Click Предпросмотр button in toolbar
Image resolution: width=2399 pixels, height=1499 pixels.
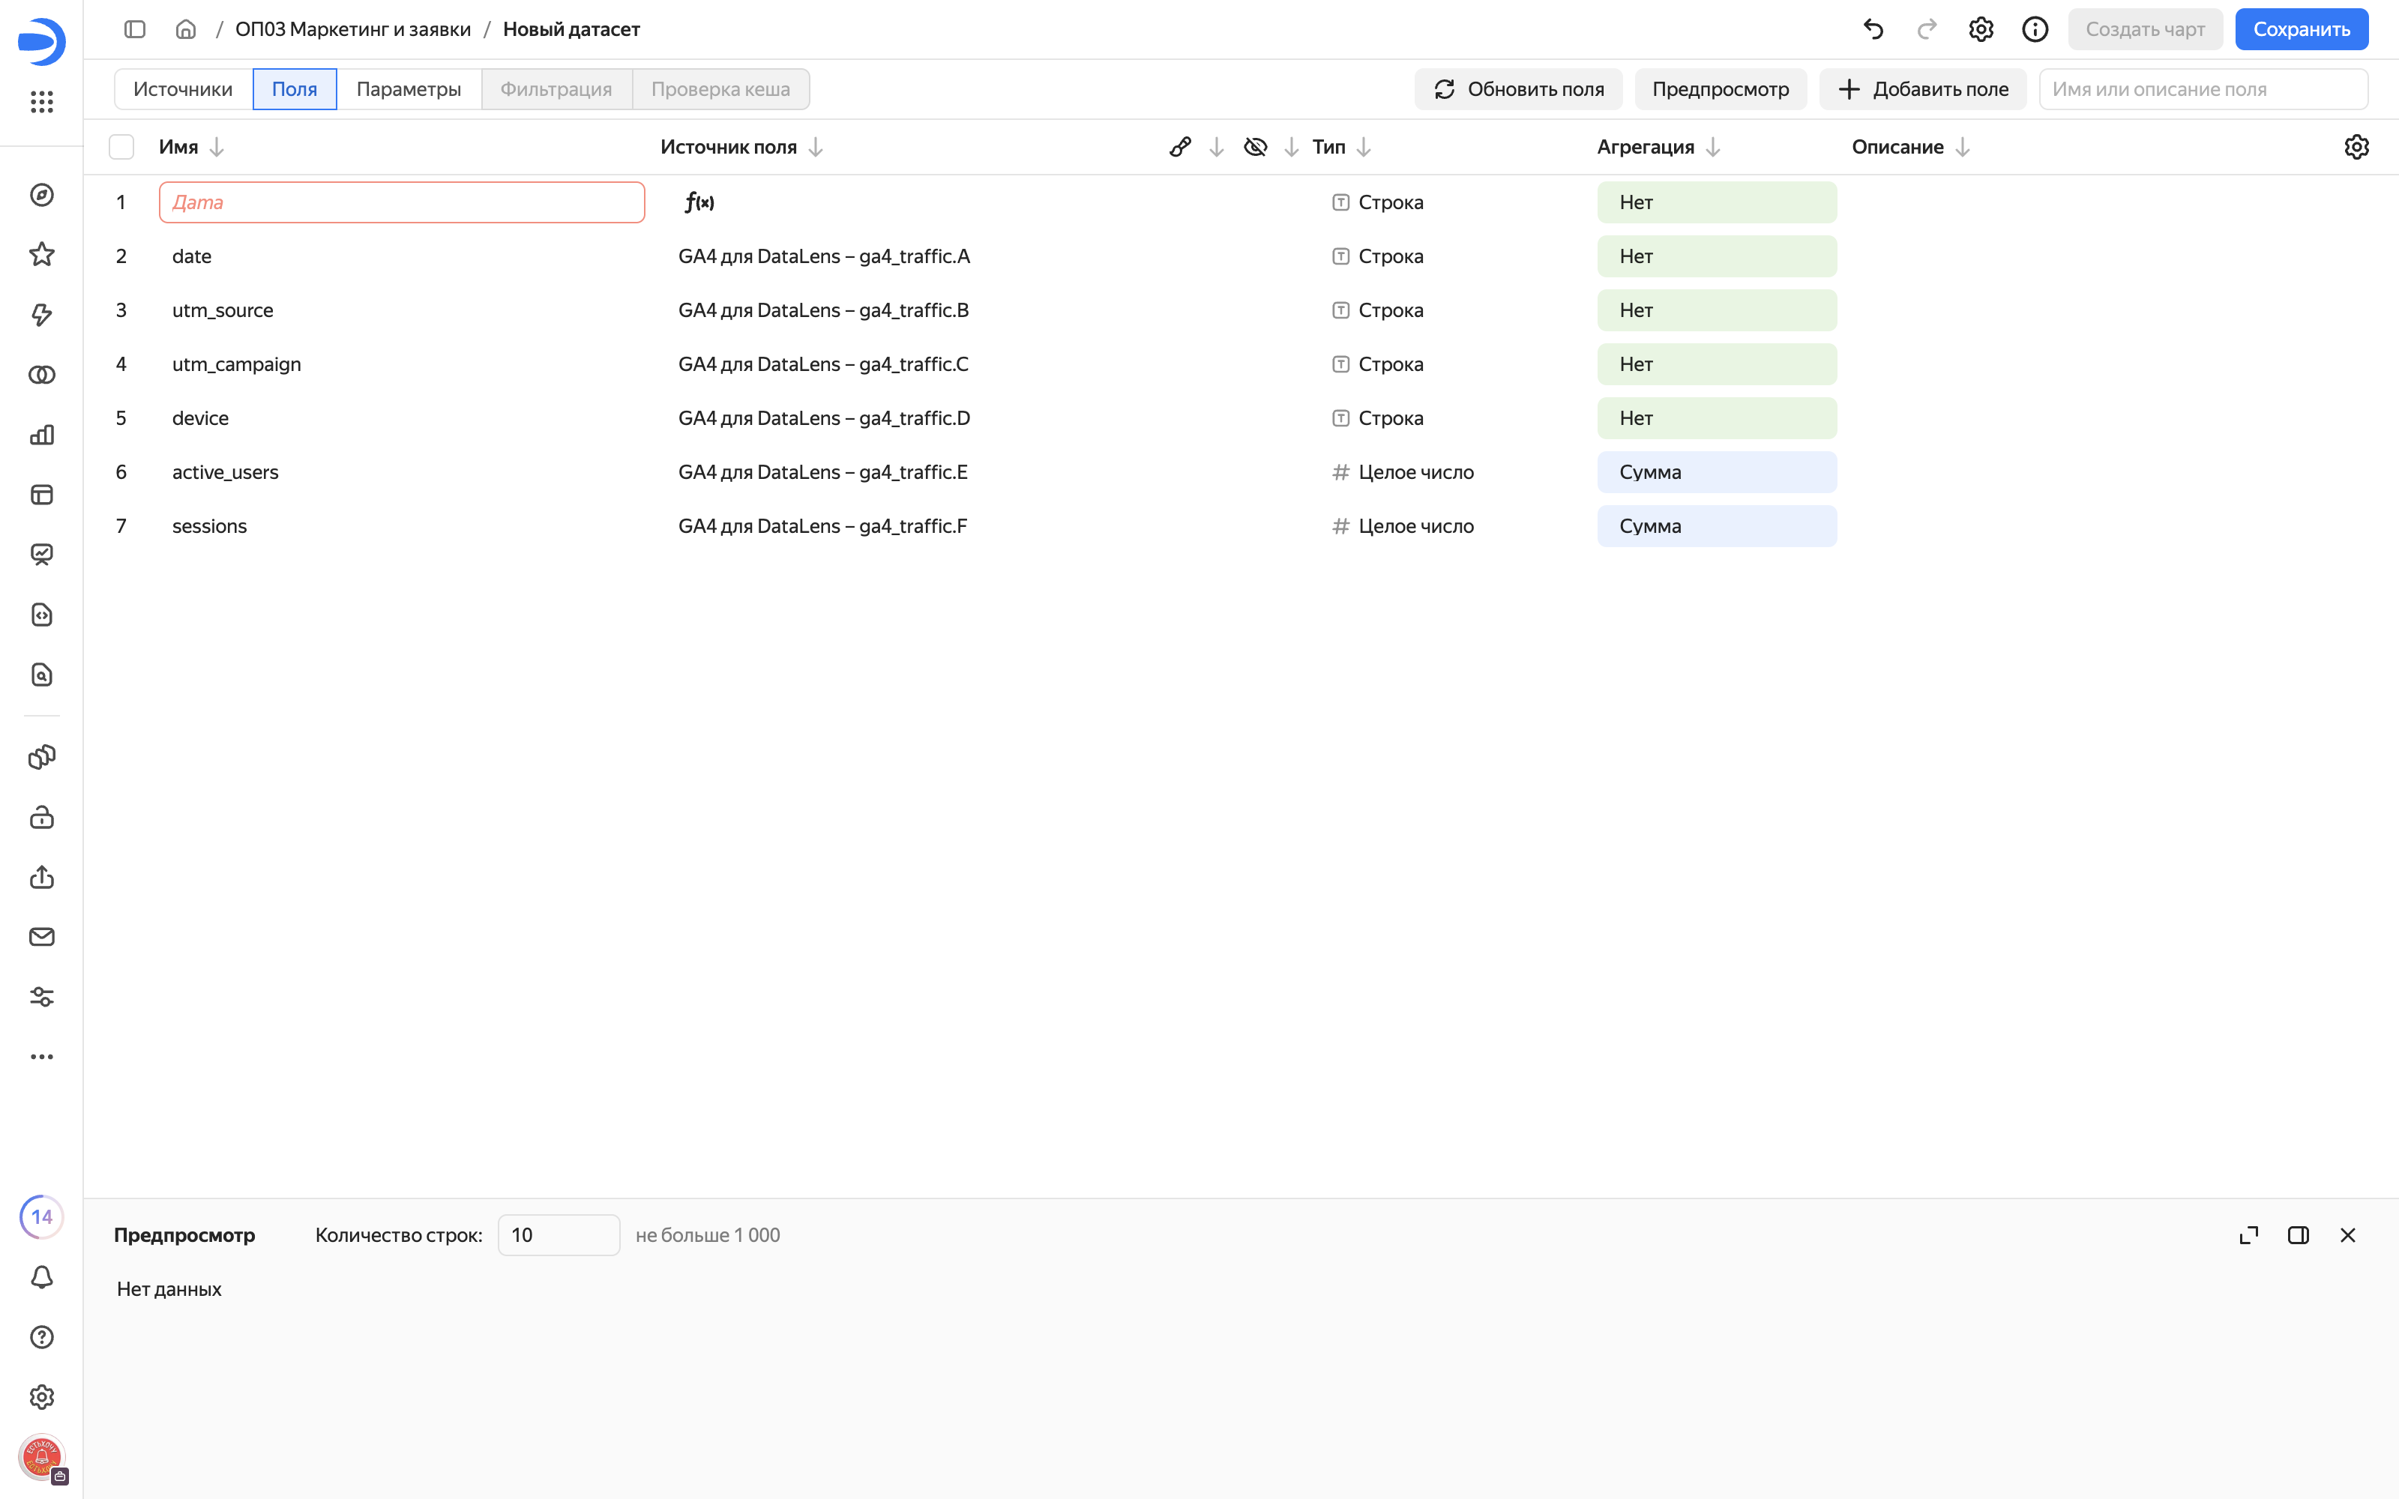point(1720,89)
